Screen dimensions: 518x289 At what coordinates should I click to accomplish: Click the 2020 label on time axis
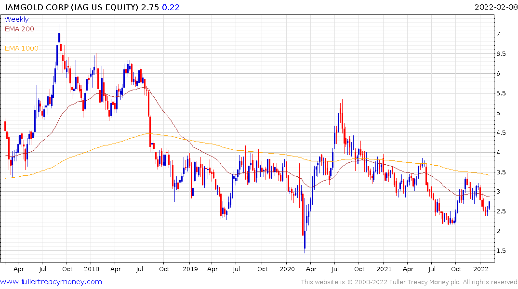[x=287, y=269]
